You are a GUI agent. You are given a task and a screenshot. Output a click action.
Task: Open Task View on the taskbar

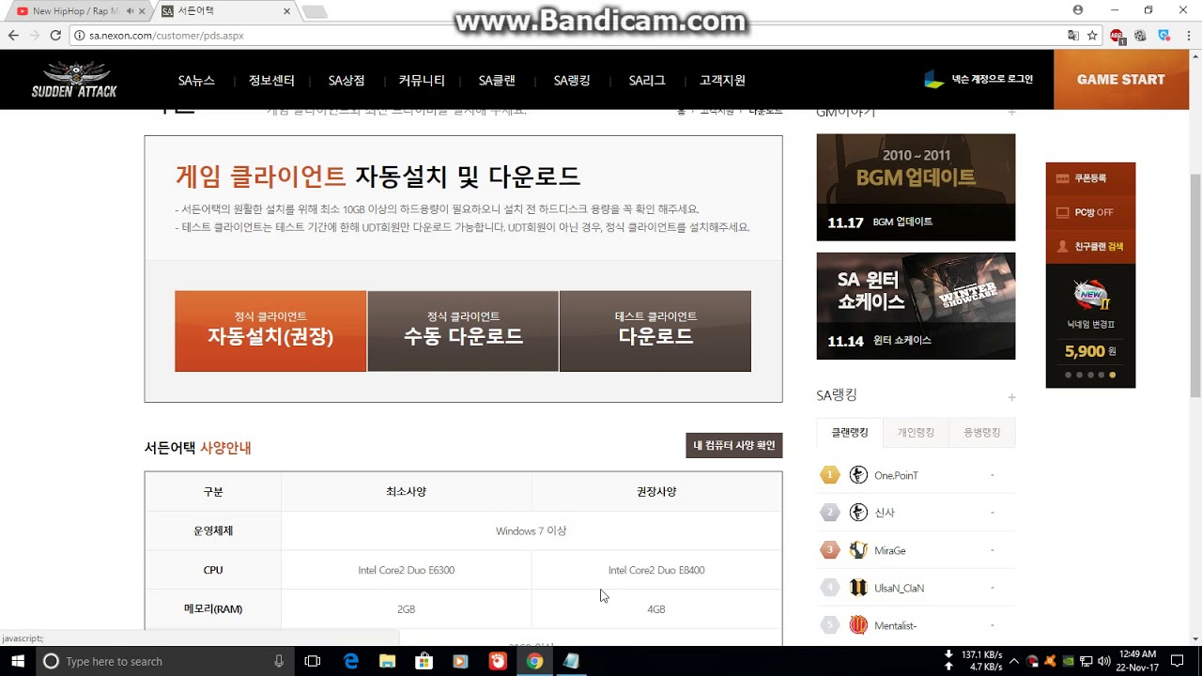(313, 661)
